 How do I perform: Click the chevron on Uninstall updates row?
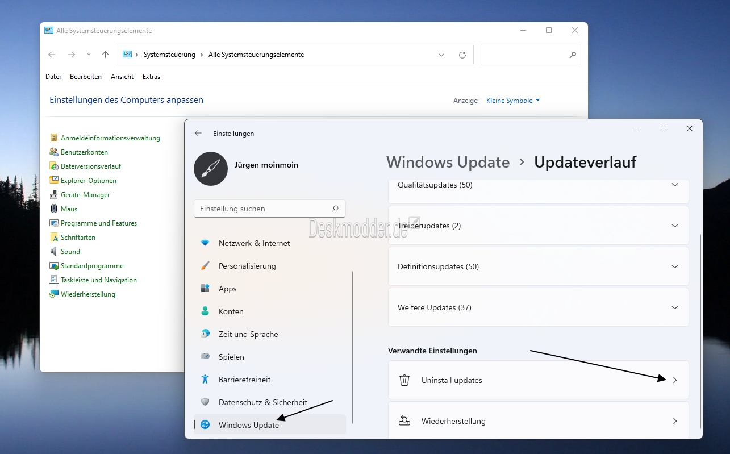coord(675,380)
